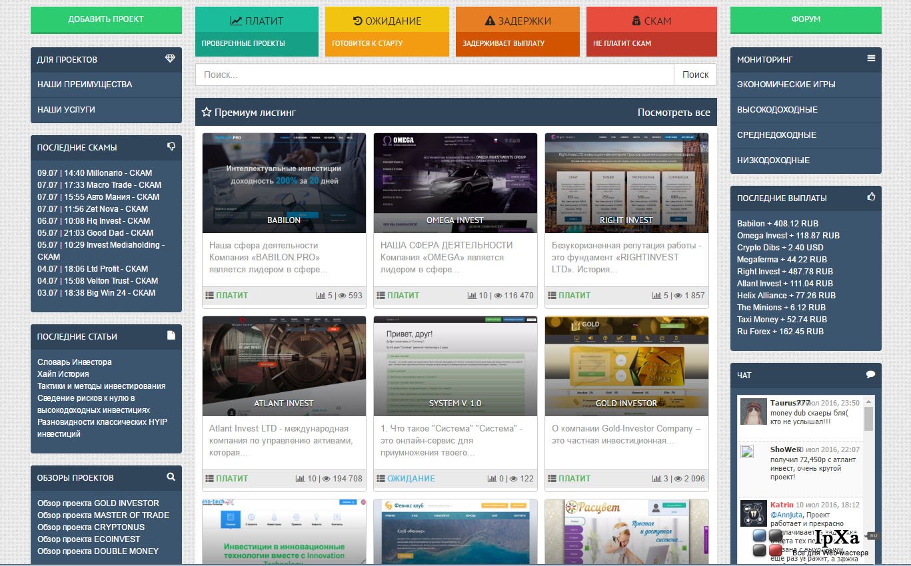Open the Big Win 24 - СКАМ entry
Viewport: 911px width, 566px height.
96,293
